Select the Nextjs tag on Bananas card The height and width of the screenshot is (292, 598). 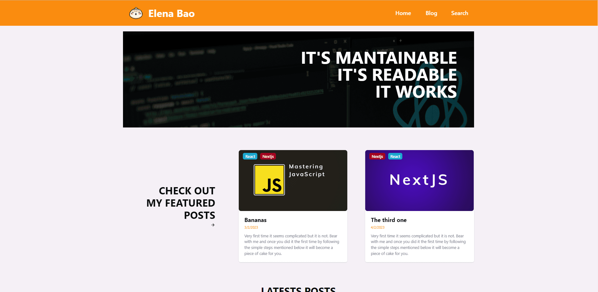(268, 156)
